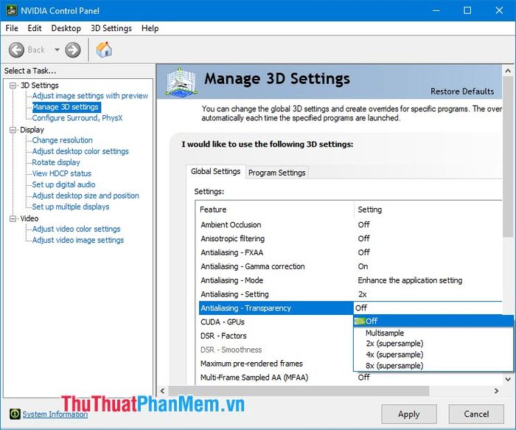The width and height of the screenshot is (516, 430).
Task: Open Adjust desktop size and position
Action: 86,195
